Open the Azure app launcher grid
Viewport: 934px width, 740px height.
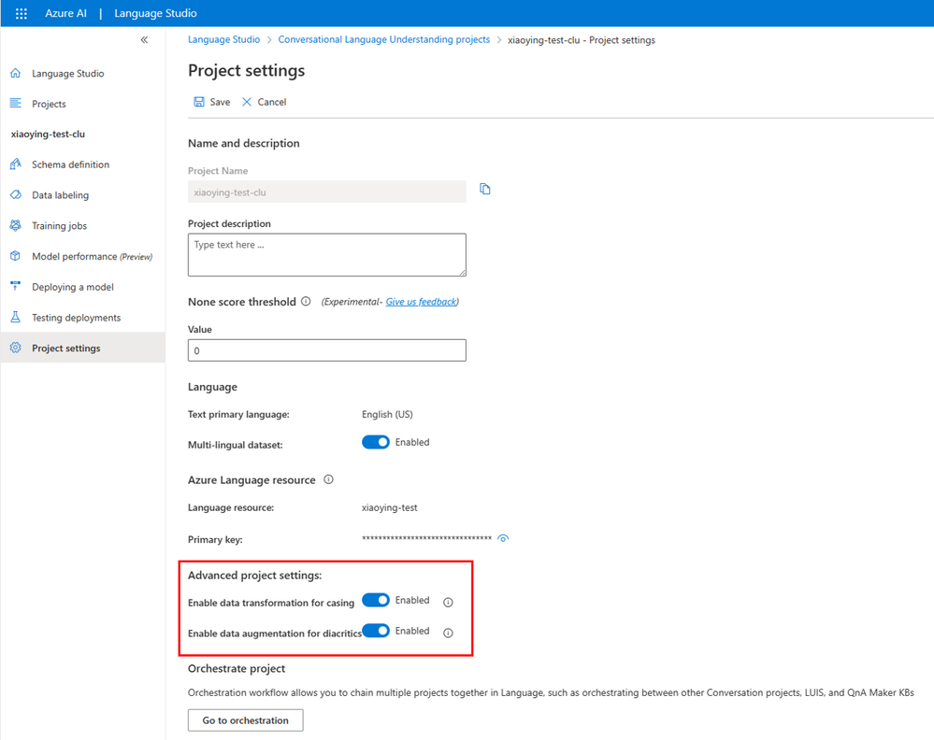click(22, 13)
